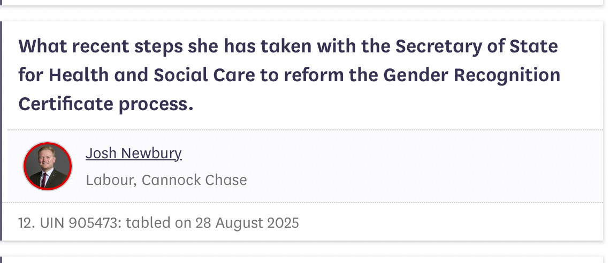Select the Gender Recognition Certificate question heading
The width and height of the screenshot is (610, 263).
pyautogui.click(x=289, y=75)
